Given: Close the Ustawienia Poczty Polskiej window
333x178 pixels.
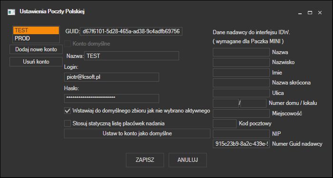Looking at the screenshot, I should (320, 13).
